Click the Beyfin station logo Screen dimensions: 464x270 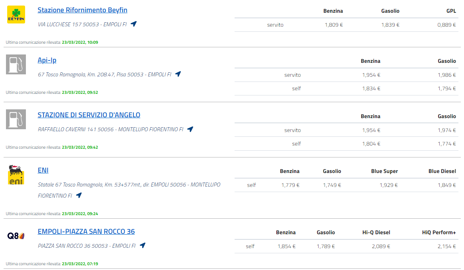[16, 15]
